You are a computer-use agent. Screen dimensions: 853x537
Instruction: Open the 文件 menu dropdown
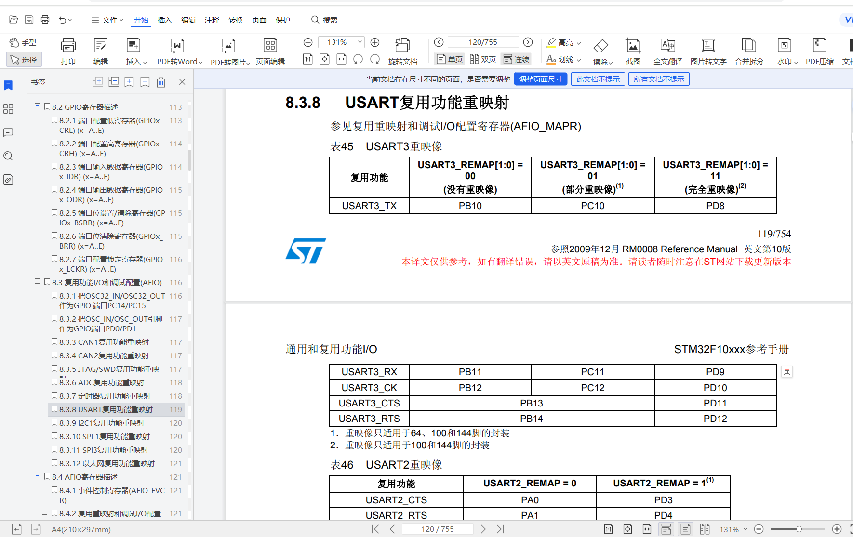tap(108, 20)
